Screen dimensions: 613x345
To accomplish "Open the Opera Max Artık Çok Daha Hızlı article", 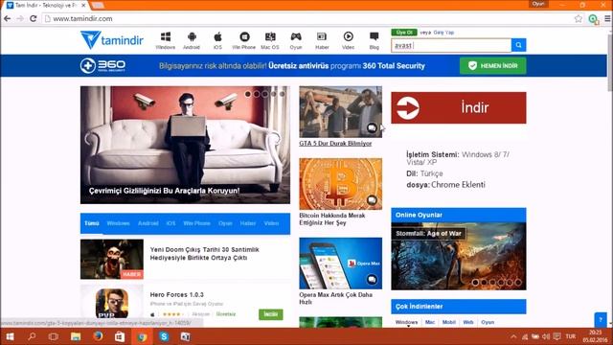I will tap(335, 298).
